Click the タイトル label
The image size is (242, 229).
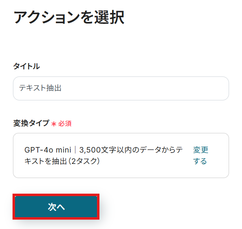tap(26, 66)
